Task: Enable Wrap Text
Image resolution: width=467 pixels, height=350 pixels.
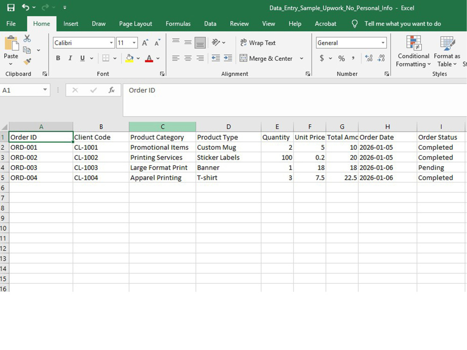Action: click(x=258, y=43)
